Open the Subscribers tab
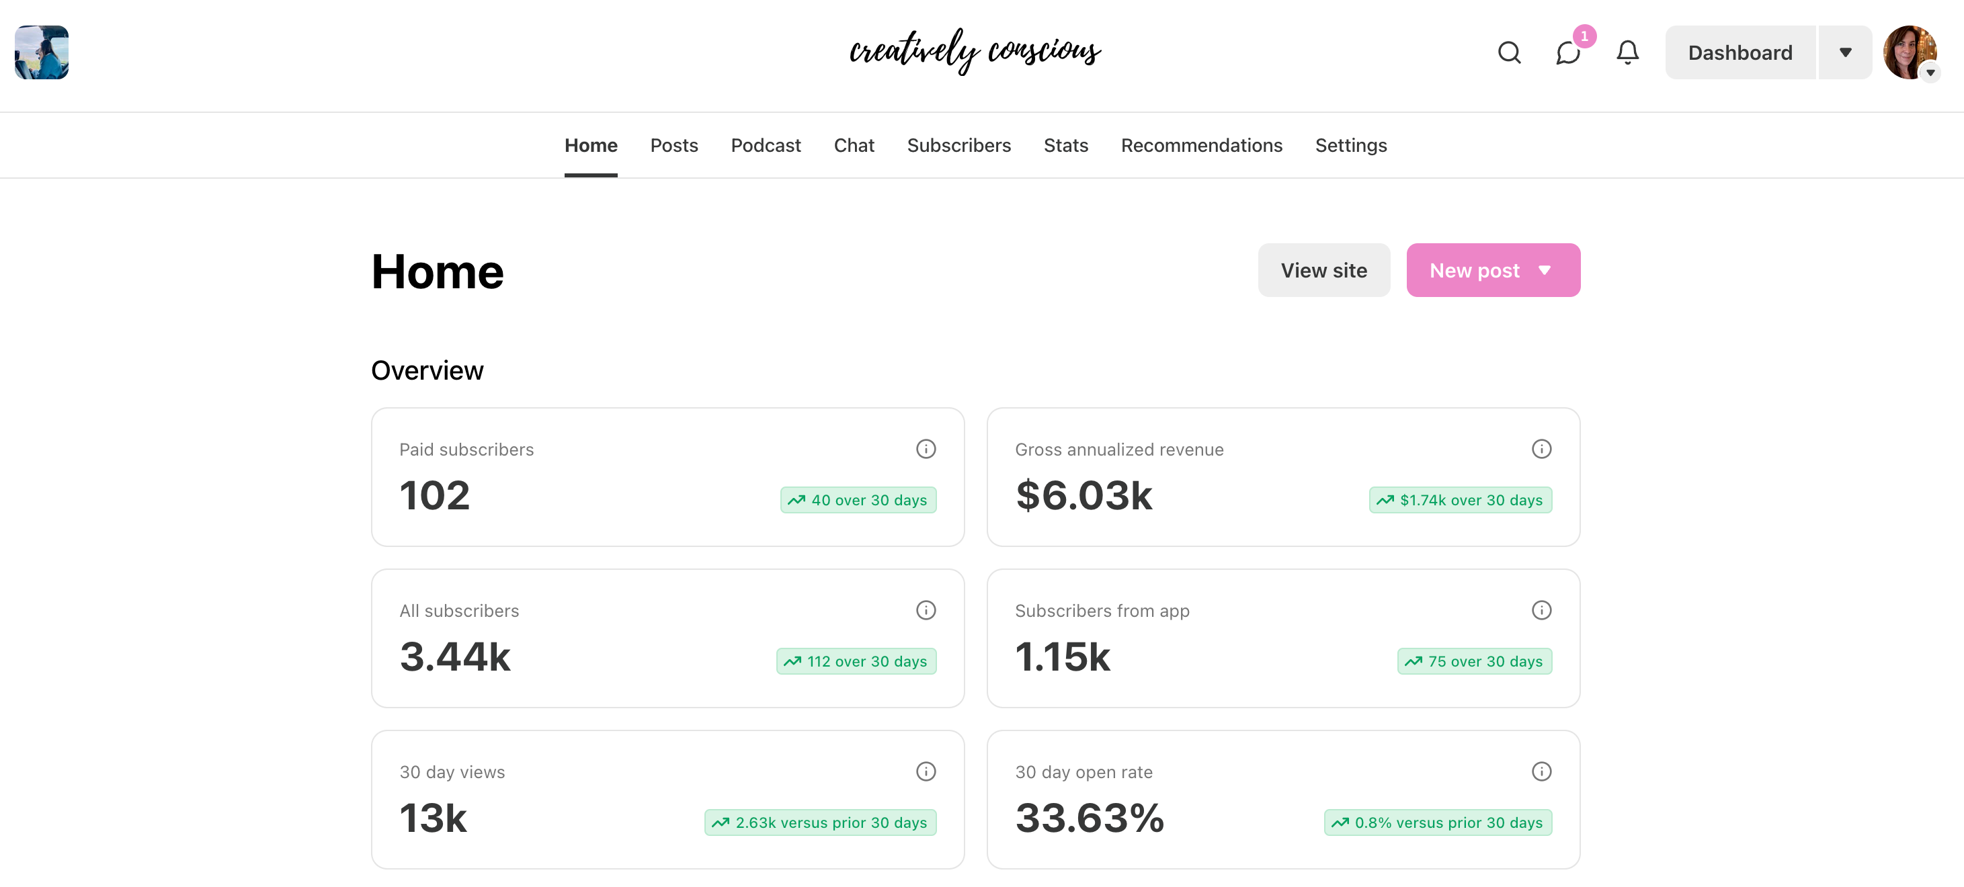The height and width of the screenshot is (887, 1964). click(x=958, y=144)
